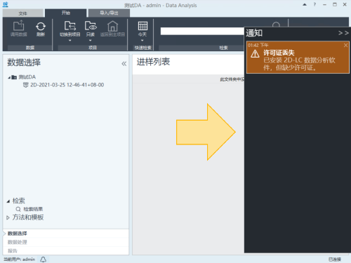Open the dropdown arrow under 只读

[x=91, y=41]
